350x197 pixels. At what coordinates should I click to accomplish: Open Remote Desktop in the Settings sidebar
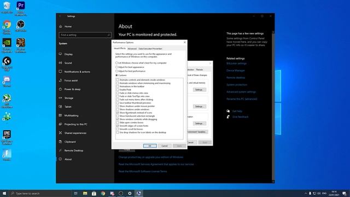[x=74, y=150]
